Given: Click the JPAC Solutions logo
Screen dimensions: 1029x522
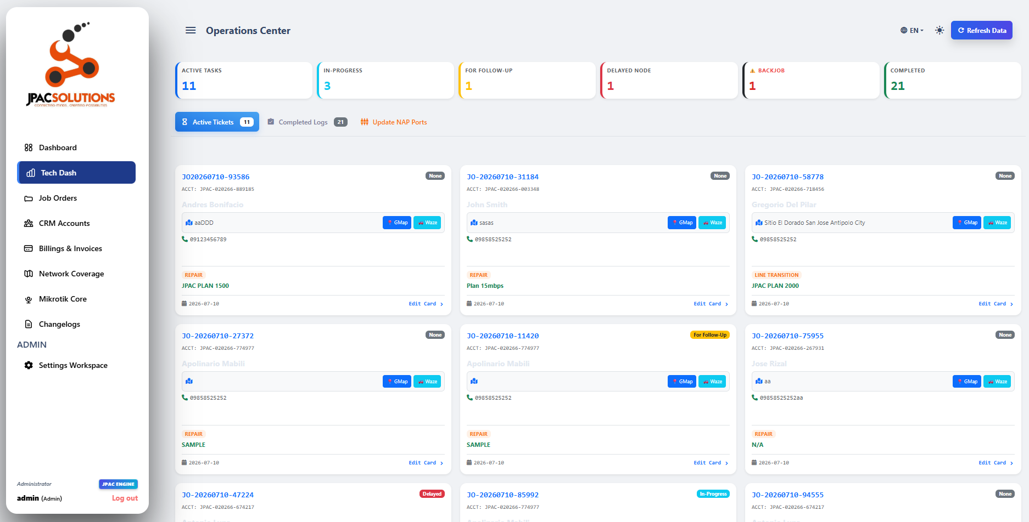Looking at the screenshot, I should tap(71, 65).
